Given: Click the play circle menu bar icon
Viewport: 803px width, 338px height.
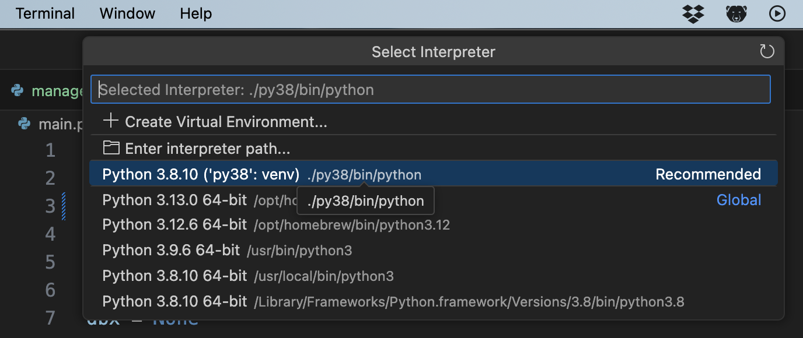Looking at the screenshot, I should tap(777, 13).
